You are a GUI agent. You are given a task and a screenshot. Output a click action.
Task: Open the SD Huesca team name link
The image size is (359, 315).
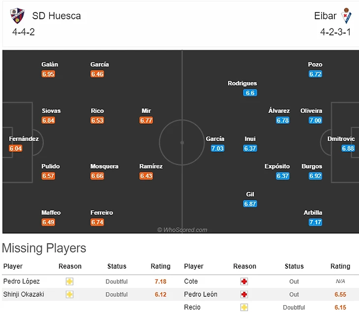(x=57, y=16)
